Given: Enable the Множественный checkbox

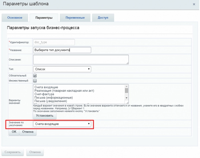Looking at the screenshot, I should pos(35,80).
